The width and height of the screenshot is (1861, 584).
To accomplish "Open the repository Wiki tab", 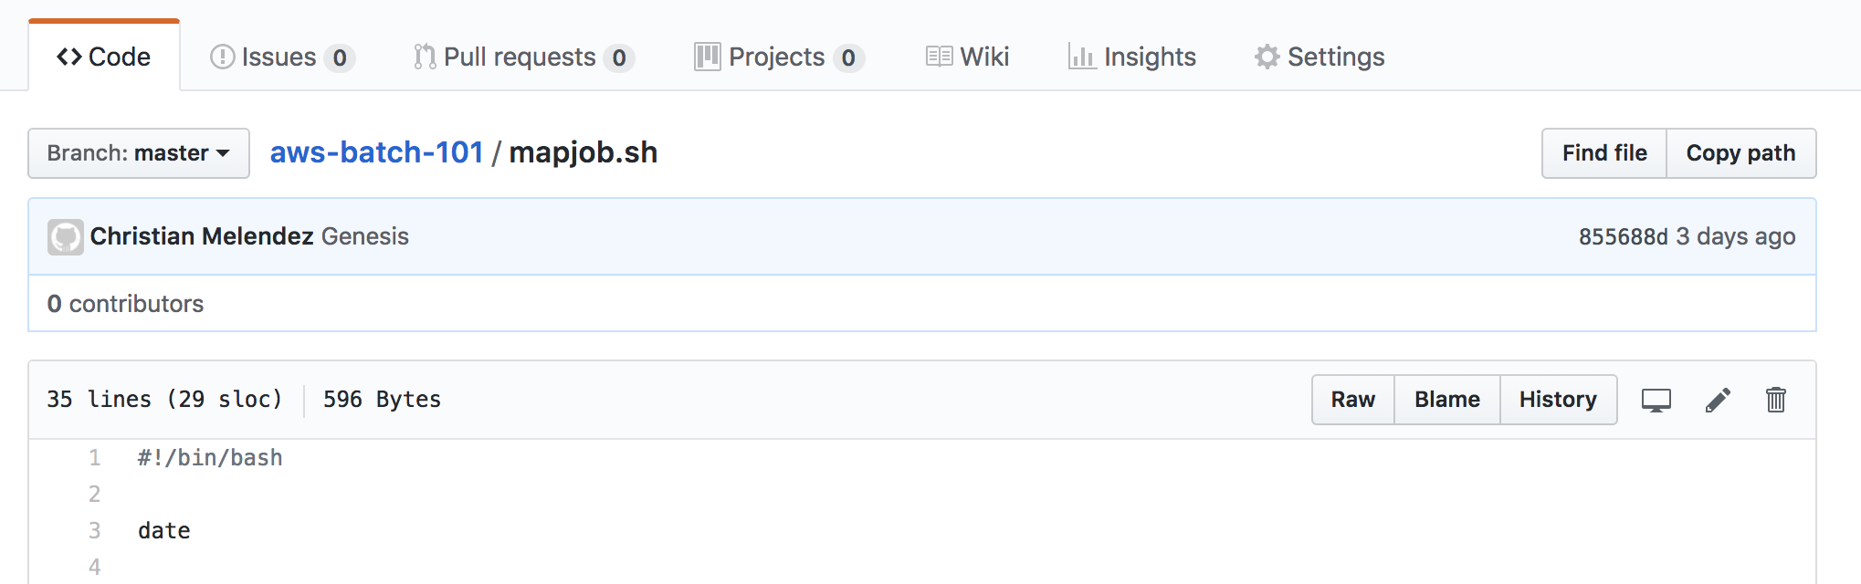I will point(982,56).
